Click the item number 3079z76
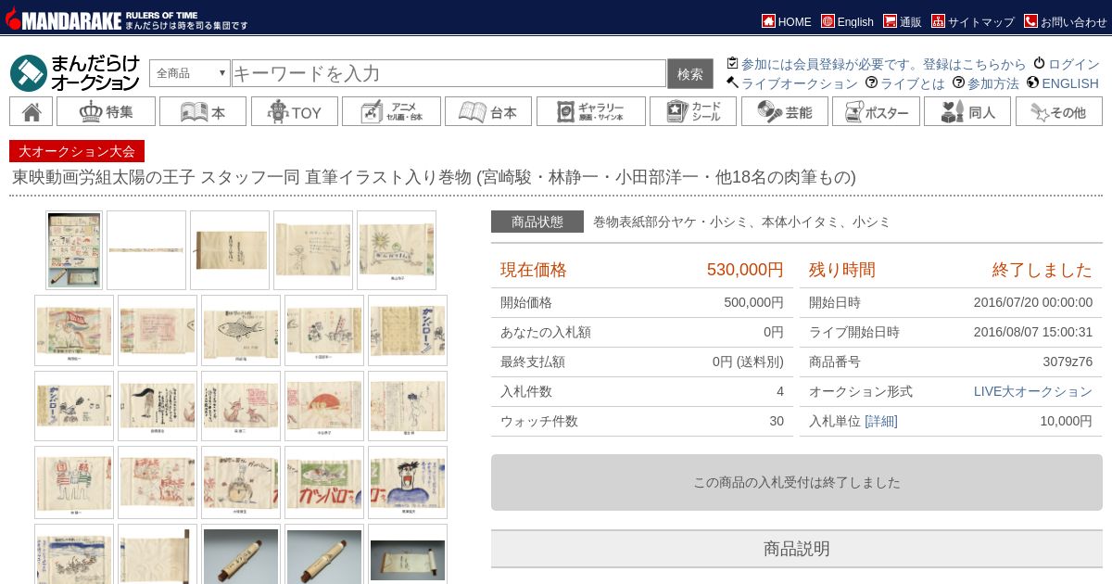Viewport: 1112px width, 584px height. (1068, 362)
